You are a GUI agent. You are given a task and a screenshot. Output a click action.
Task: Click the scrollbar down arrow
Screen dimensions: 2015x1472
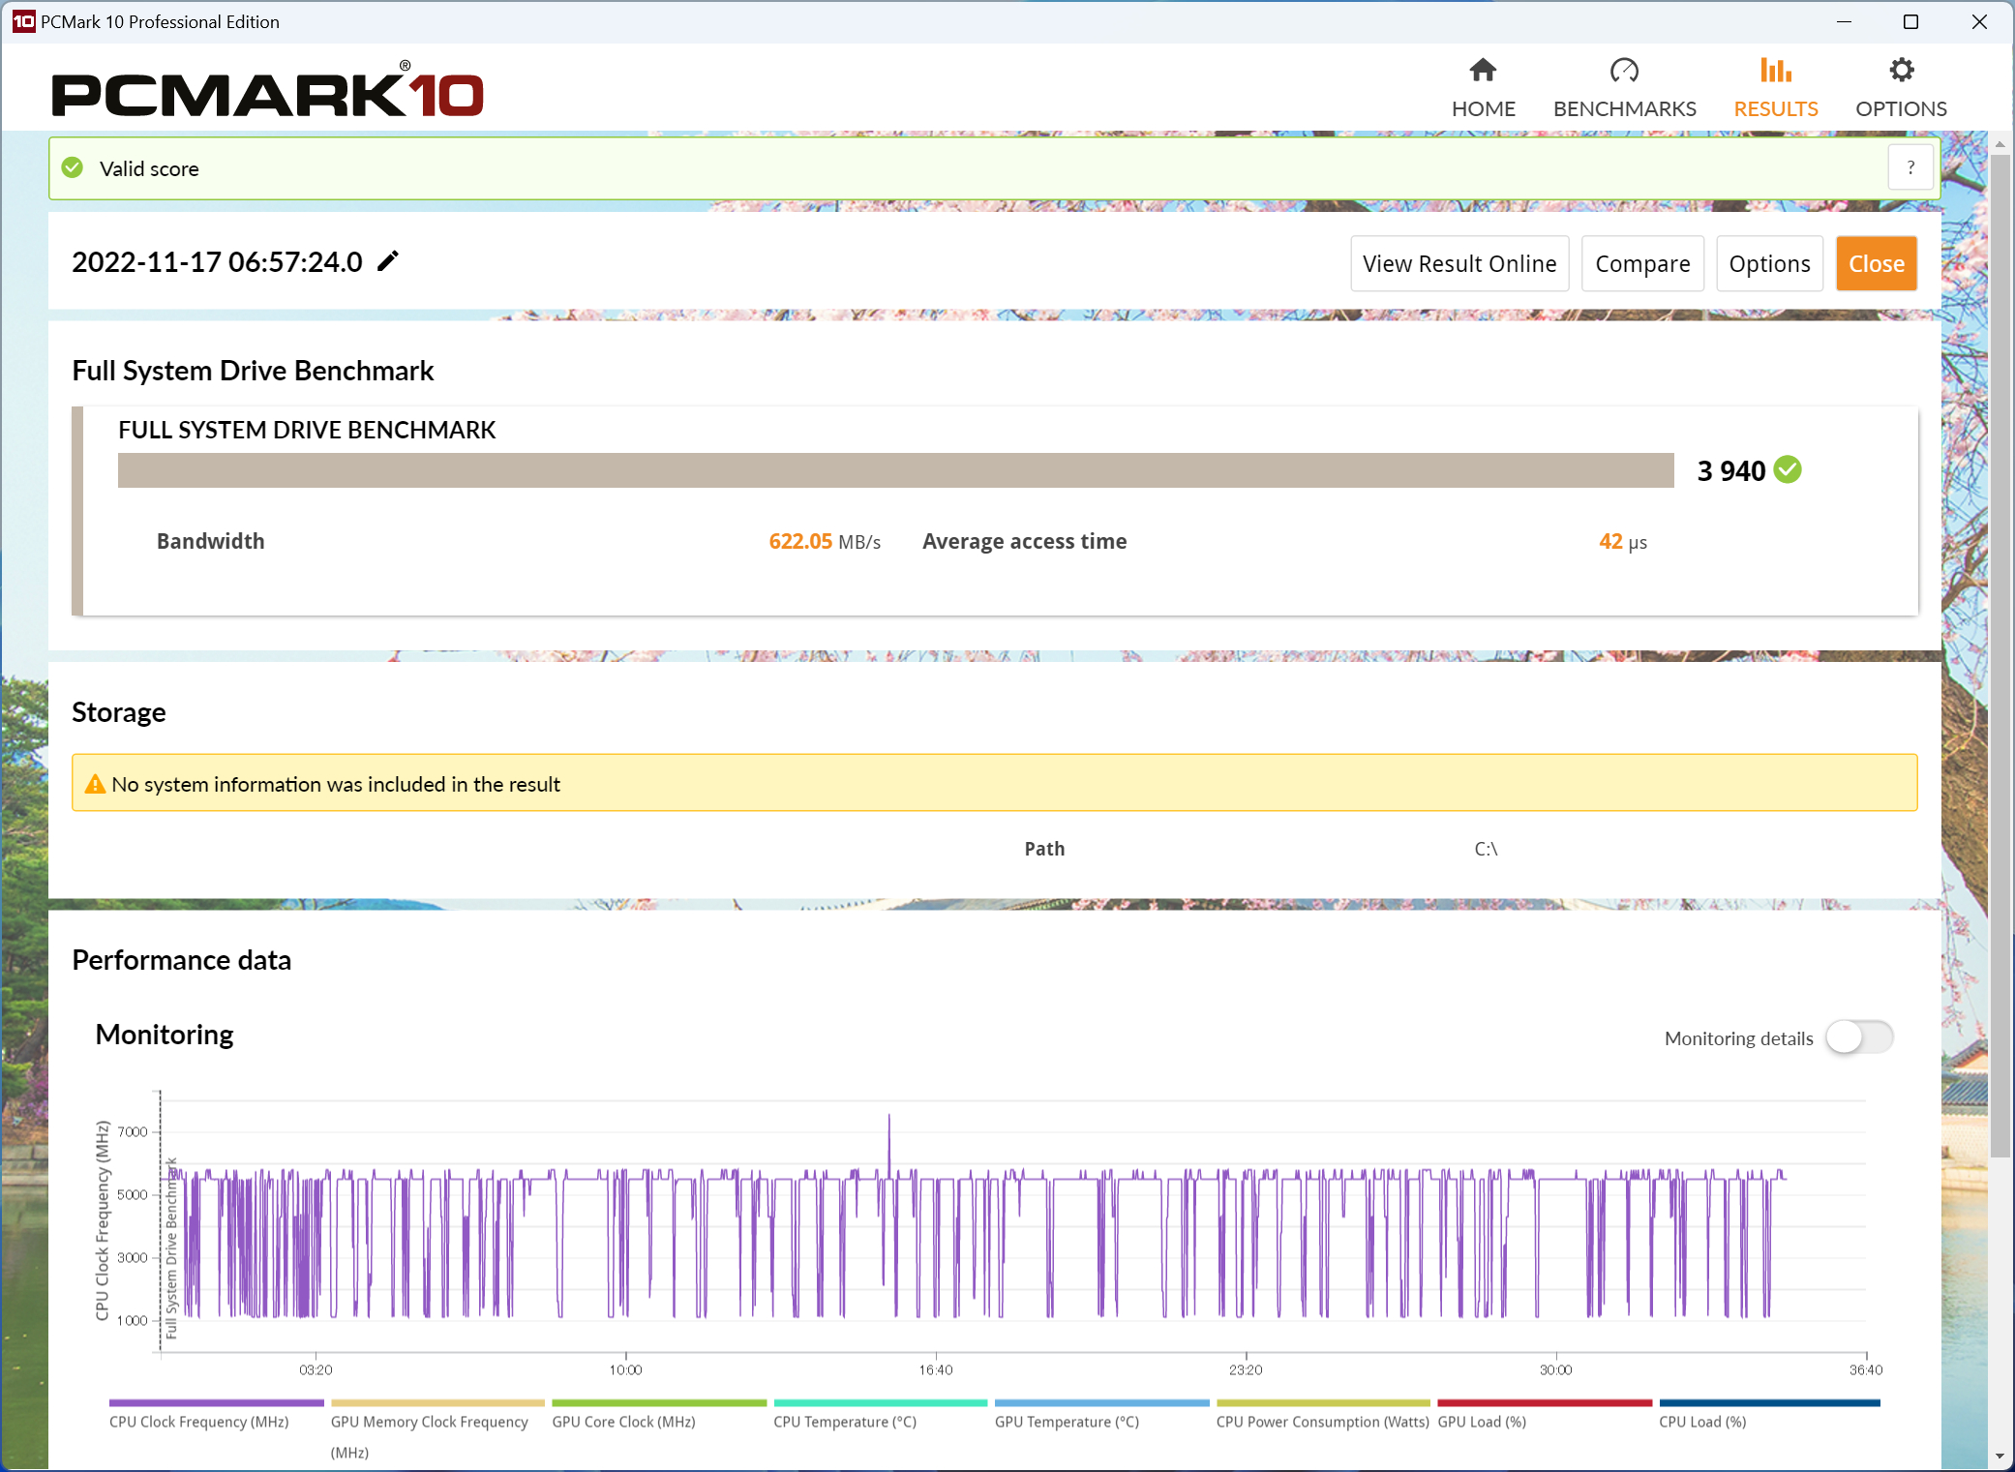(2000, 1457)
